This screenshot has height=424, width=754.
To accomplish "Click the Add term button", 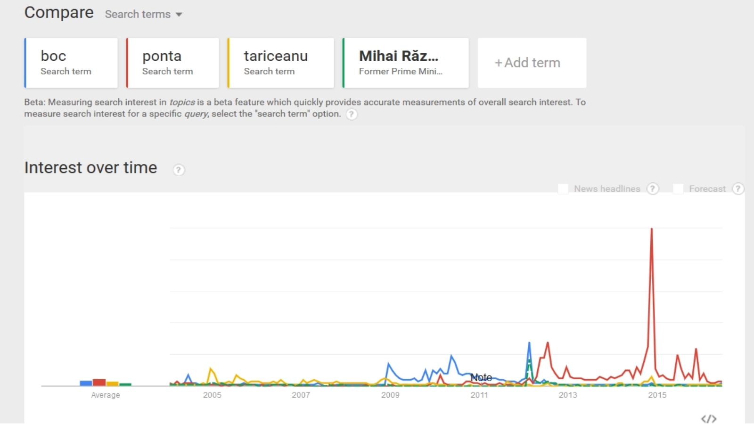I will [532, 63].
